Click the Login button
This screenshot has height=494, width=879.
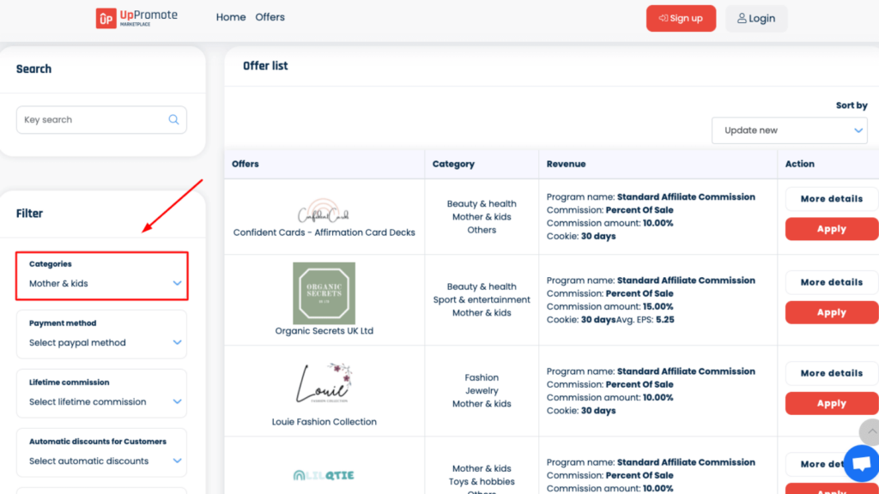coord(756,19)
